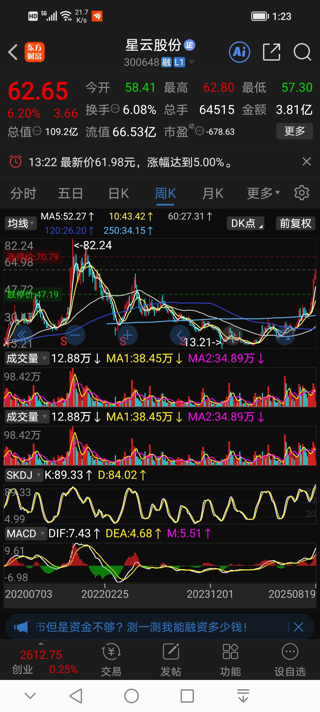The width and height of the screenshot is (320, 712).
Task: Switch to 日K chart tab
Action: tap(119, 193)
